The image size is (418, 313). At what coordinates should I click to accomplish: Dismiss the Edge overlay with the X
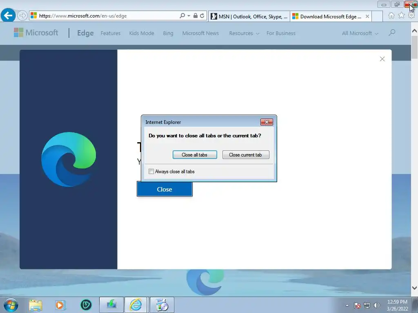click(382, 59)
